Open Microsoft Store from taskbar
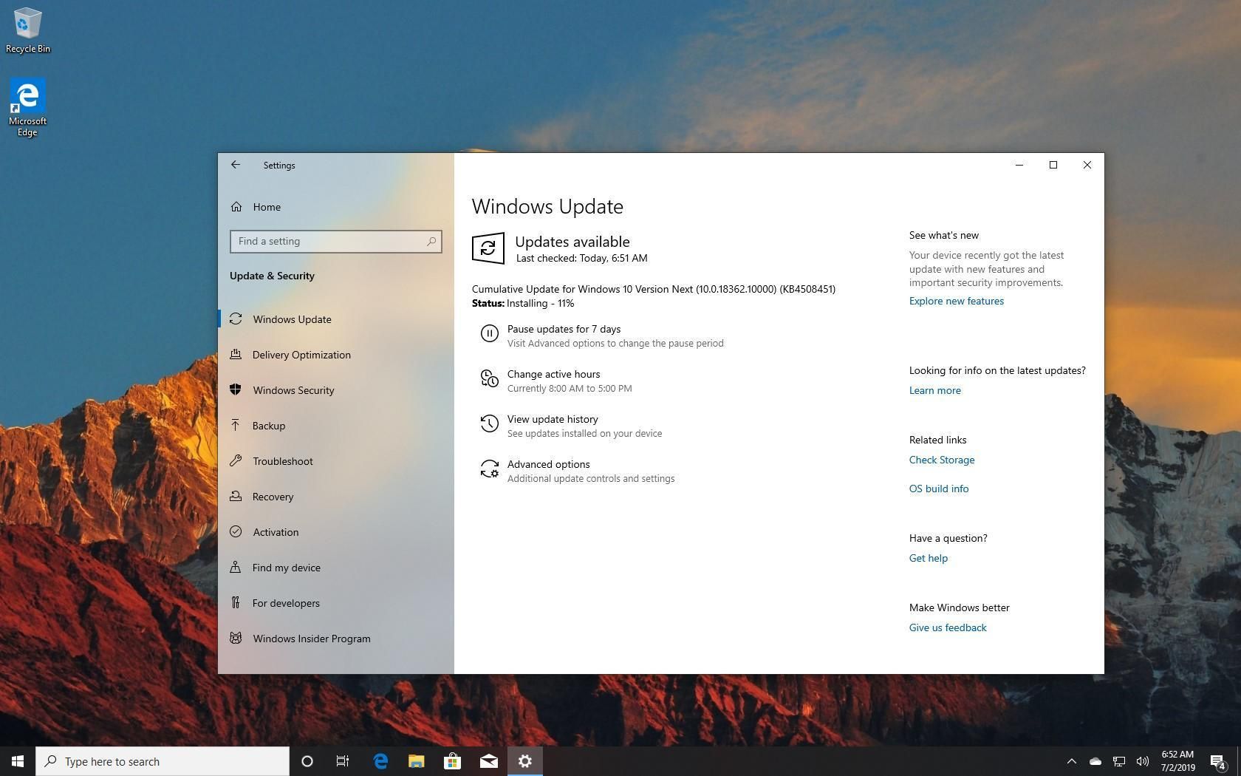 453,761
